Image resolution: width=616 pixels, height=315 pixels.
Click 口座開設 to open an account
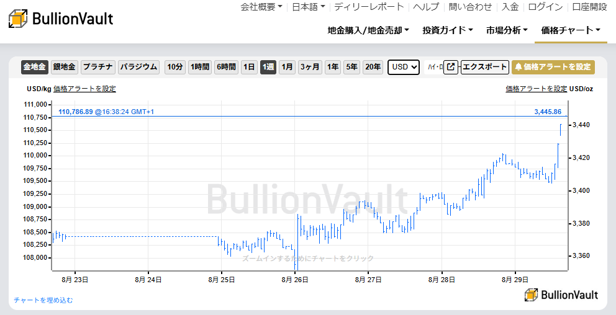[x=590, y=7]
